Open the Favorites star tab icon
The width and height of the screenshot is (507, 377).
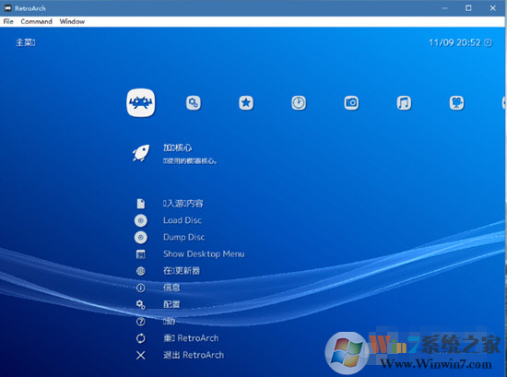click(x=246, y=103)
